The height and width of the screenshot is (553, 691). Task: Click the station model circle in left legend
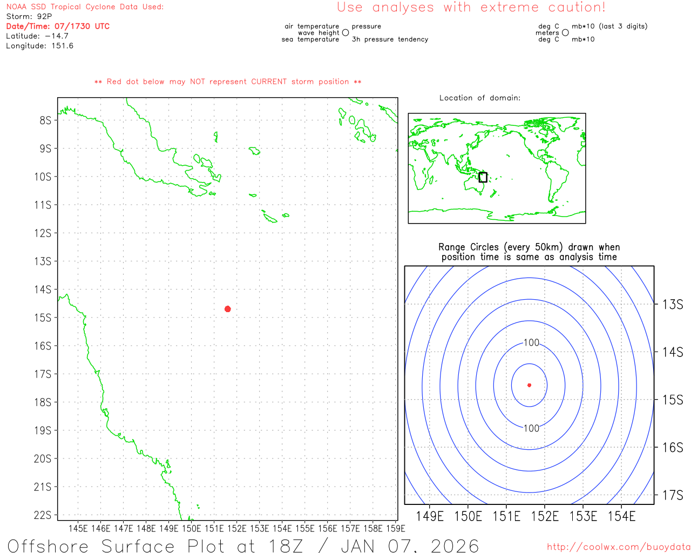(345, 33)
